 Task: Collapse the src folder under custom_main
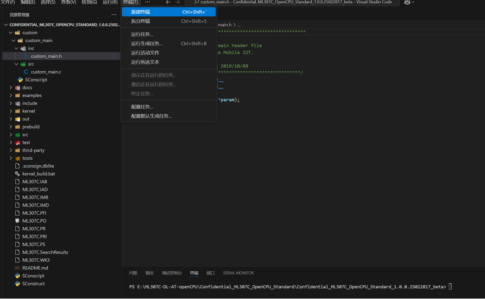[16, 64]
